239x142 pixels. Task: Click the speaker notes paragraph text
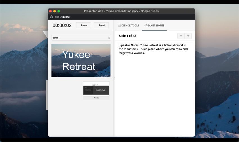(x=153, y=49)
